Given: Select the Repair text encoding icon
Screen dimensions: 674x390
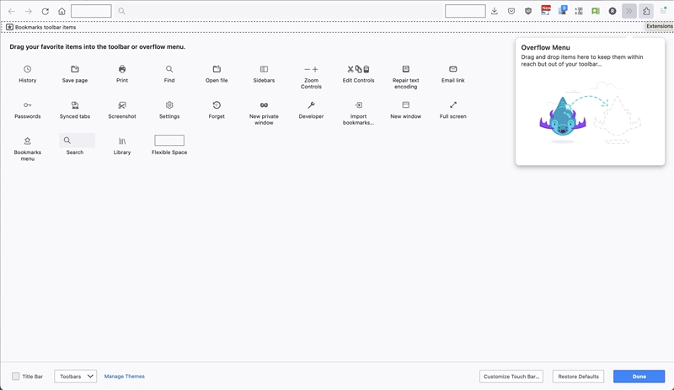Looking at the screenshot, I should tap(405, 69).
